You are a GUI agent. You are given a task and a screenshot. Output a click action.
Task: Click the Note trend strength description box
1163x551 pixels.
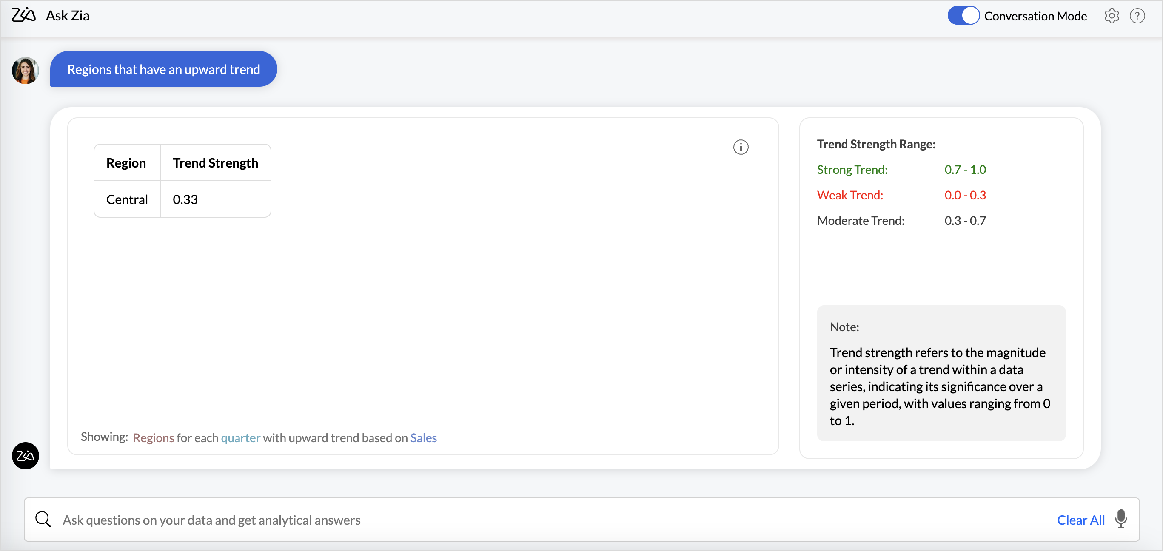pos(941,373)
